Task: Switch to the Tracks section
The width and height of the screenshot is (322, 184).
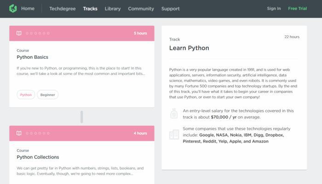Action: pyautogui.click(x=90, y=9)
